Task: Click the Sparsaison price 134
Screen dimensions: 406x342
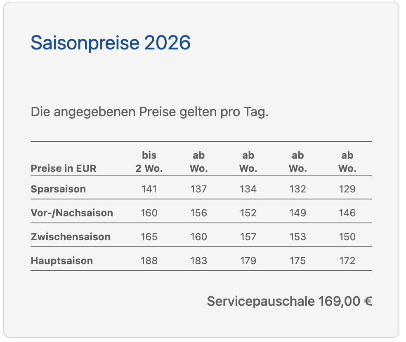Action: [248, 189]
